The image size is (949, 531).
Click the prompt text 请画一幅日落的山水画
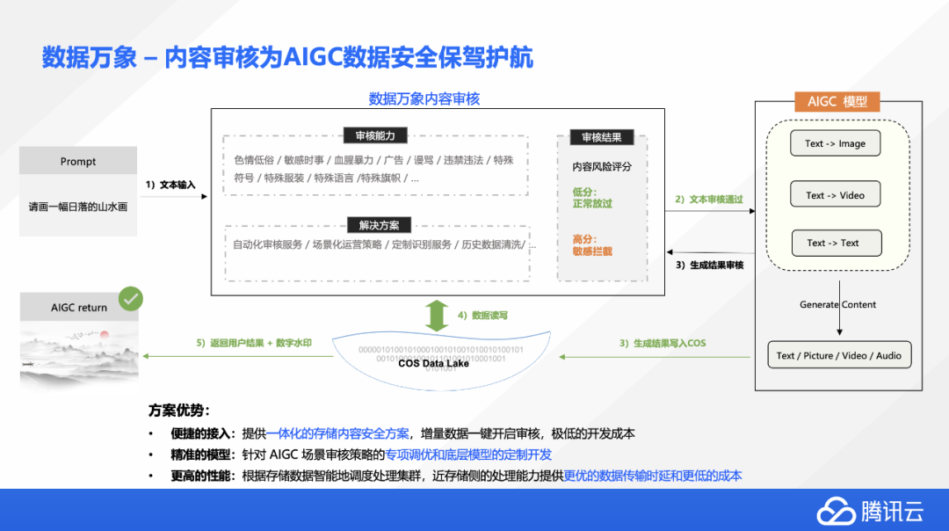[x=78, y=207]
